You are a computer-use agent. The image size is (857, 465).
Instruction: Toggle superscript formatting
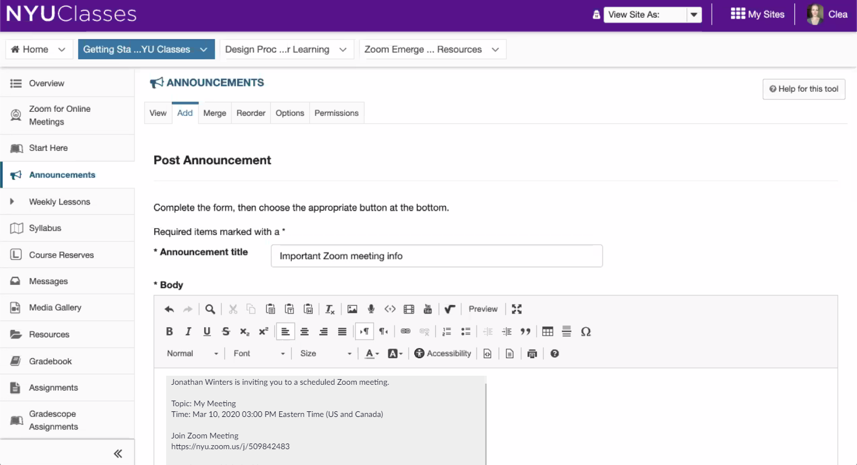coord(263,332)
